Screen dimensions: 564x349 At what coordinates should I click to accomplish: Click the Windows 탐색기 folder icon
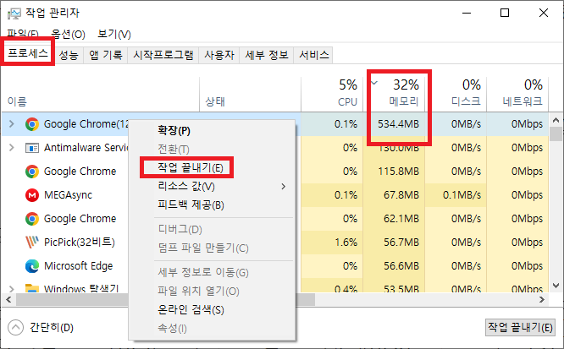tap(32, 288)
